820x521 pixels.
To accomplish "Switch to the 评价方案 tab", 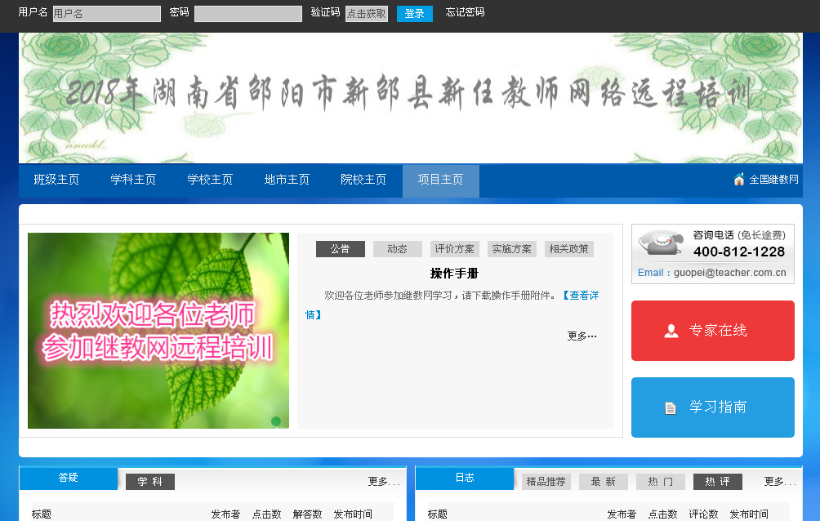I will click(454, 249).
